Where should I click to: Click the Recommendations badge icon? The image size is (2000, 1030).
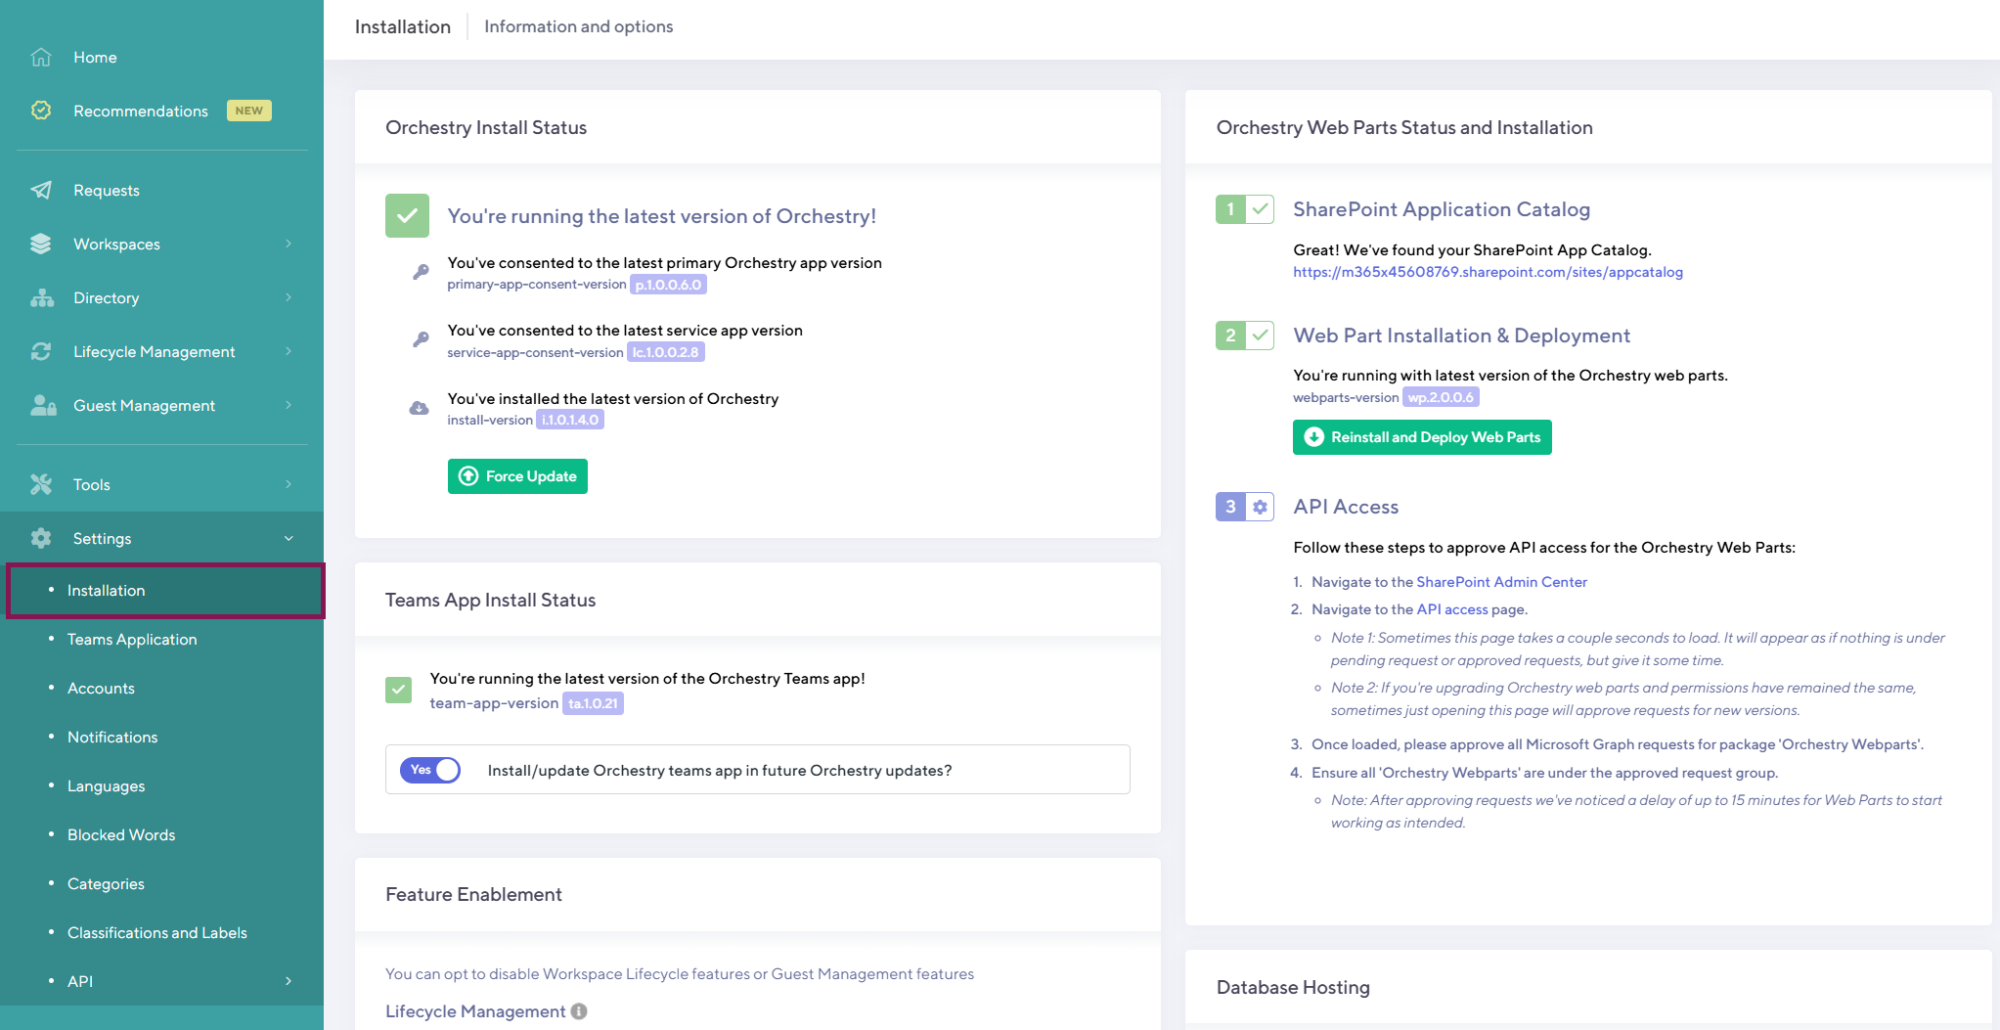pos(41,111)
